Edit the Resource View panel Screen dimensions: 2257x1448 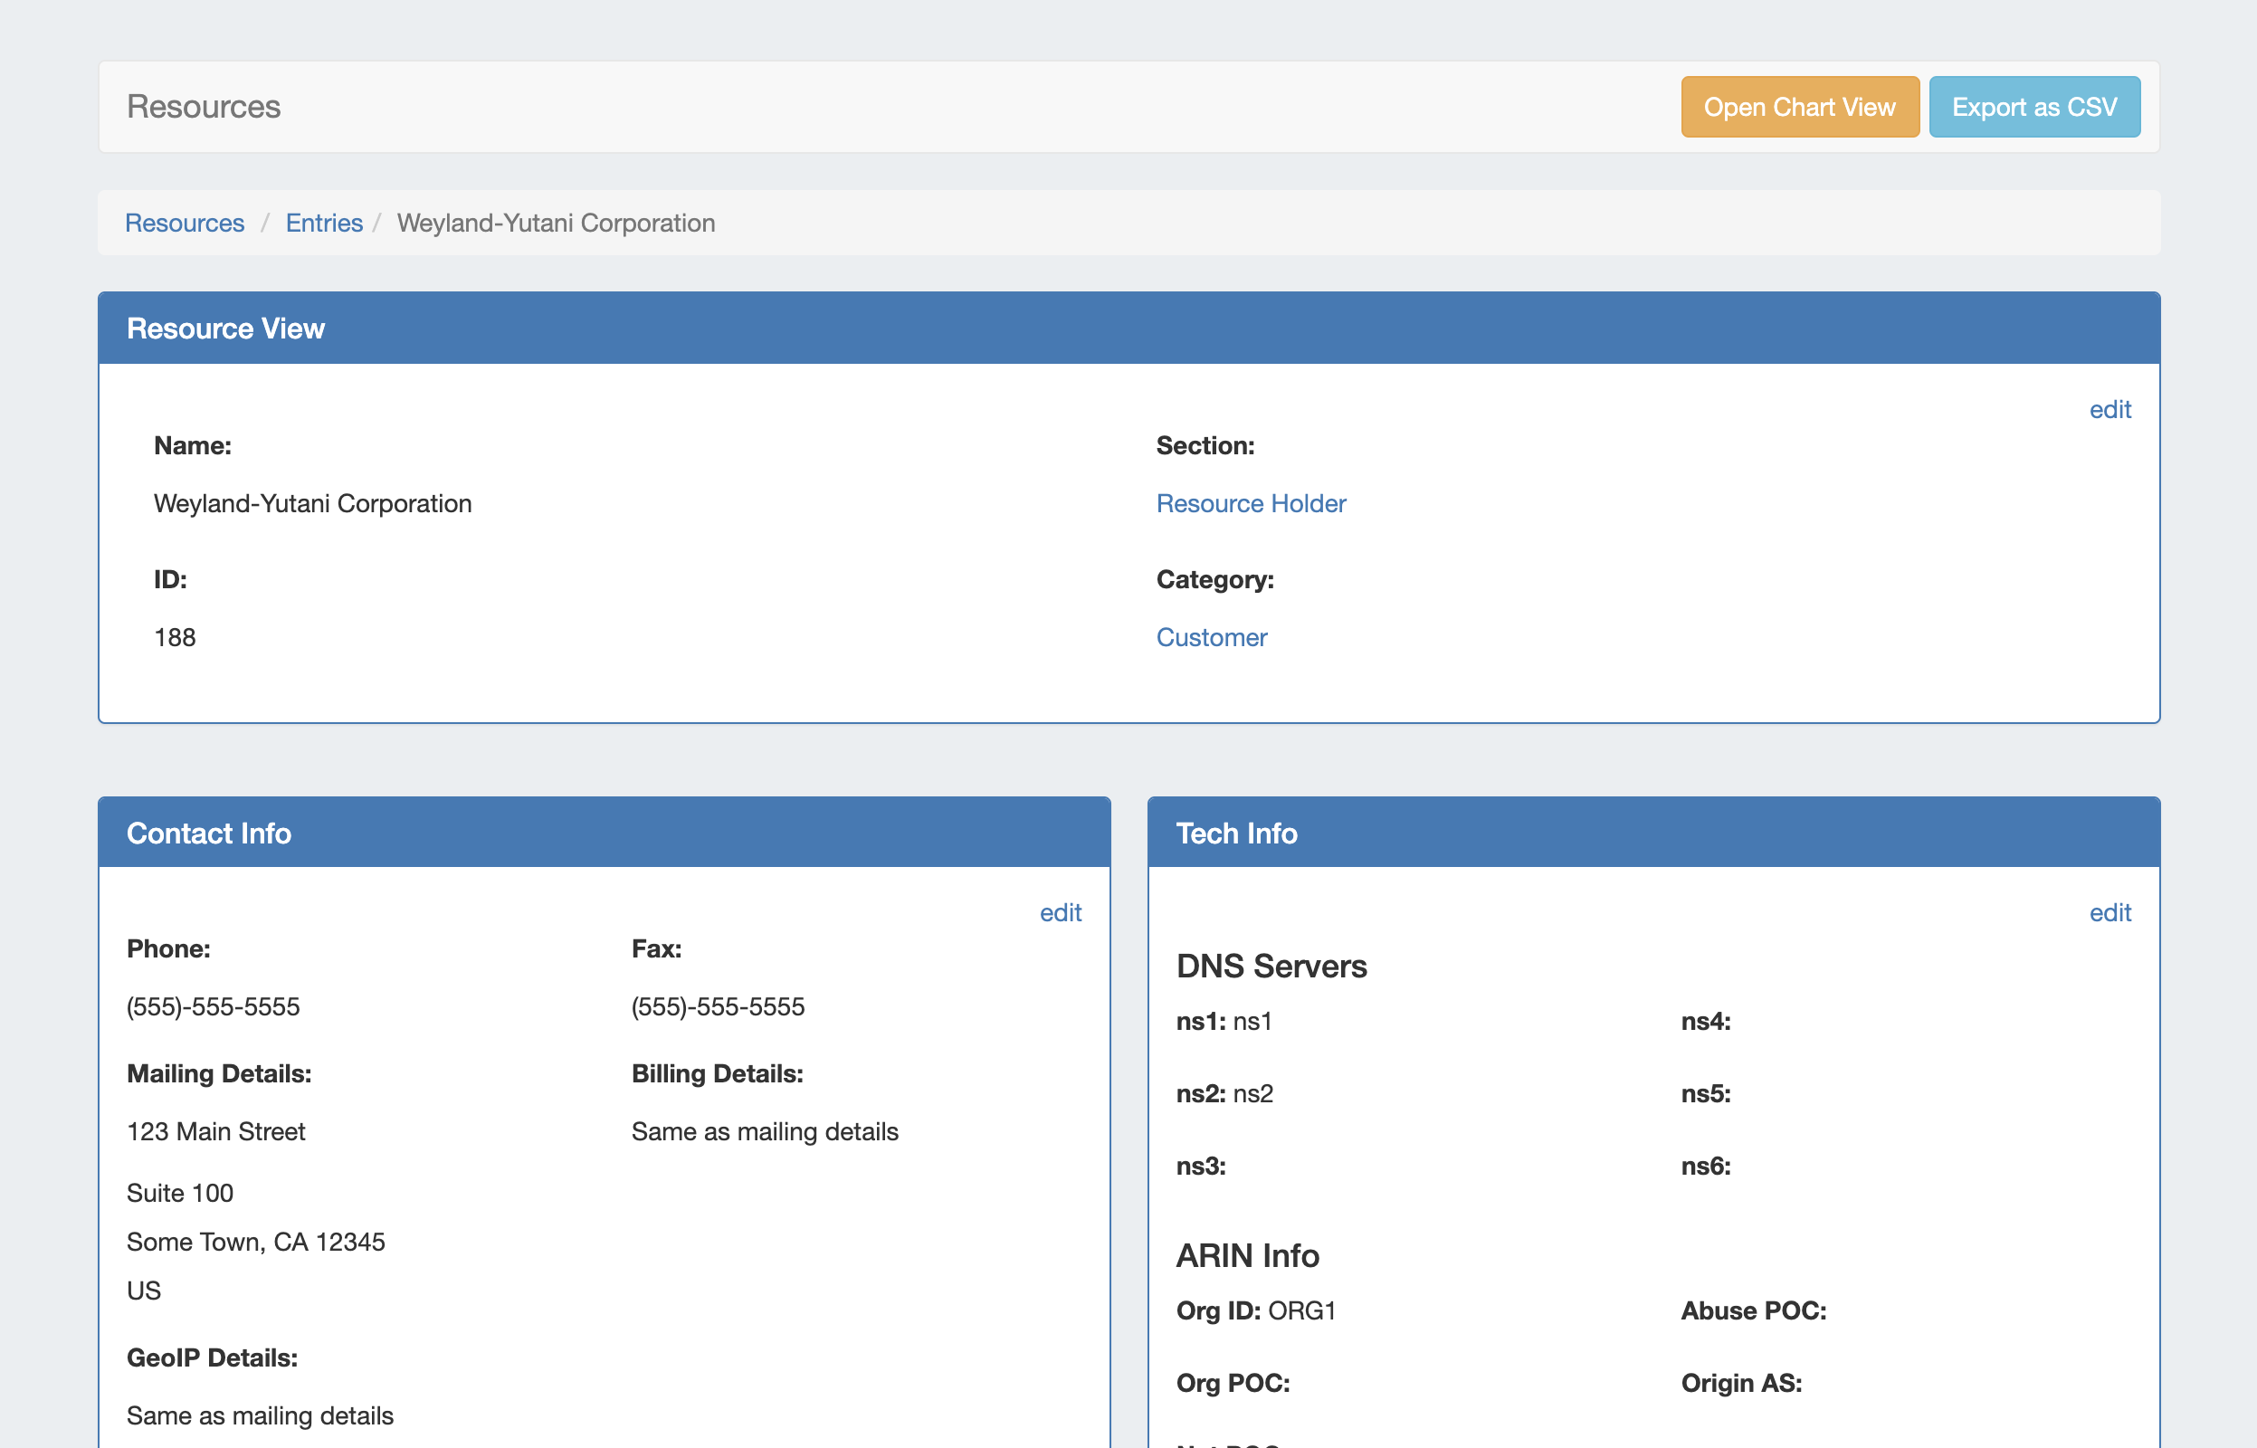(x=2109, y=410)
